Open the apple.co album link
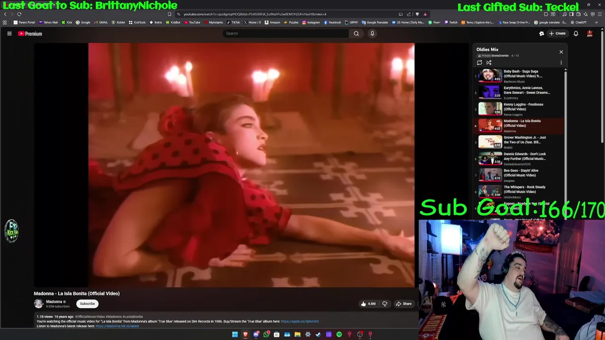605x340 pixels. (x=300, y=322)
